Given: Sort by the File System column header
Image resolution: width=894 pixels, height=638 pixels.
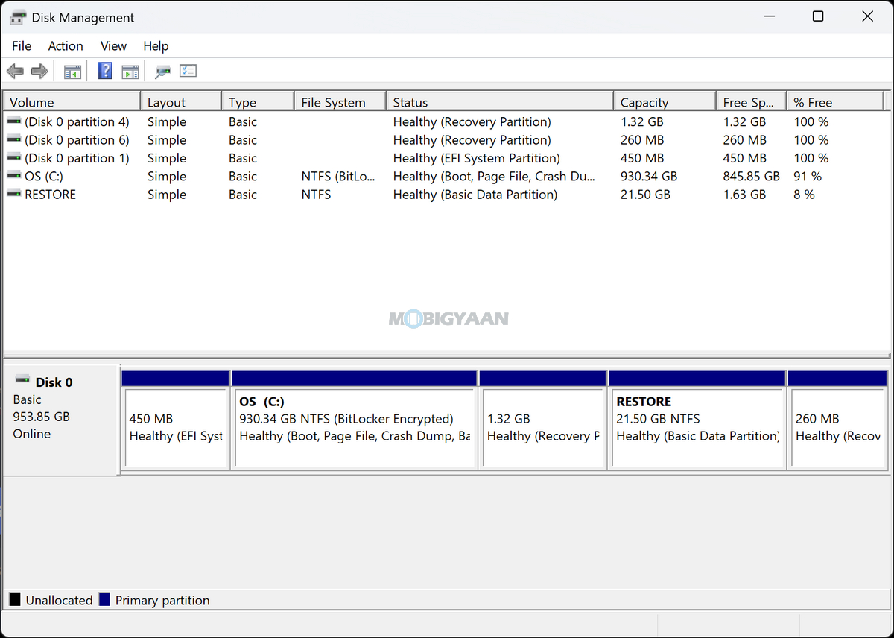Looking at the screenshot, I should pos(340,102).
